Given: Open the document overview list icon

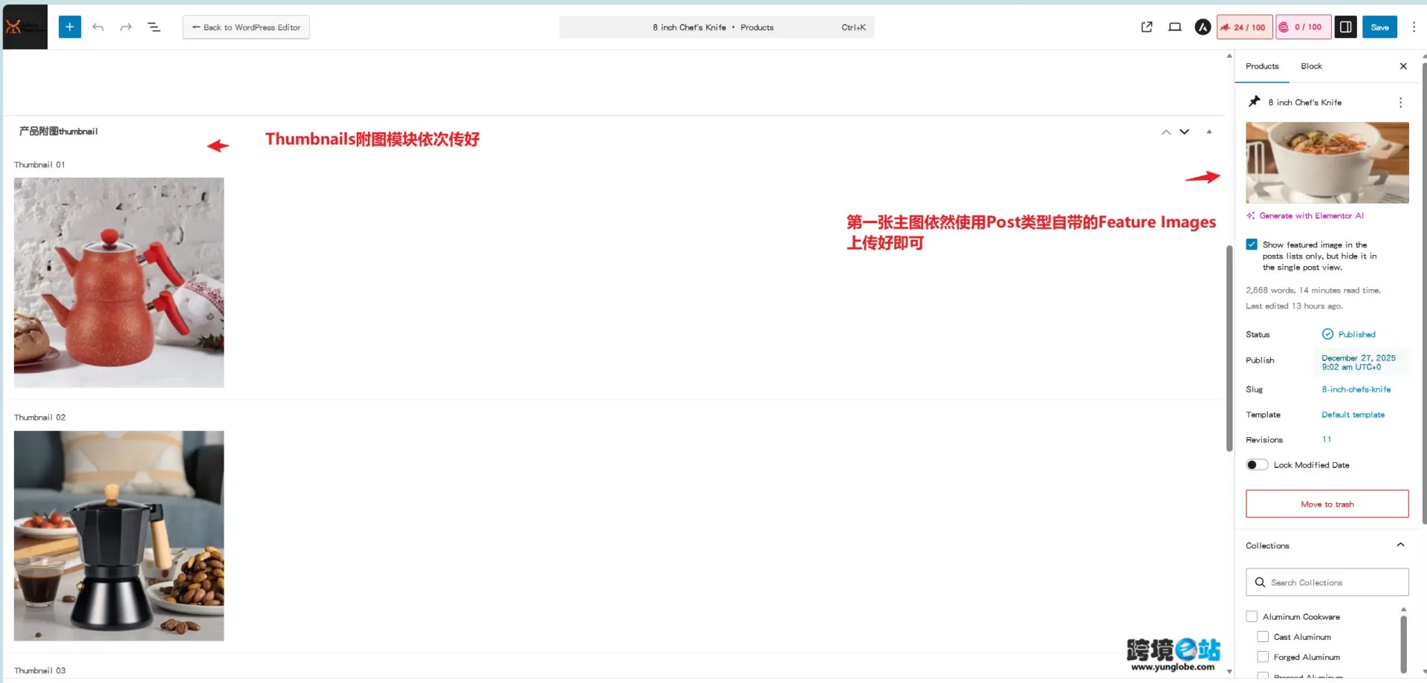Looking at the screenshot, I should pyautogui.click(x=154, y=27).
